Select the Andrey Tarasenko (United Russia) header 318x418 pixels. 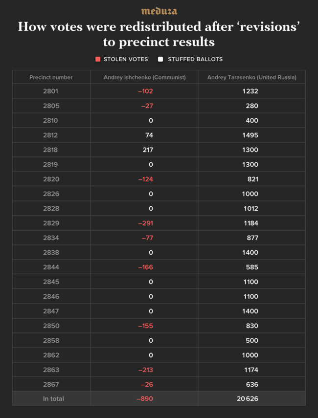(251, 77)
